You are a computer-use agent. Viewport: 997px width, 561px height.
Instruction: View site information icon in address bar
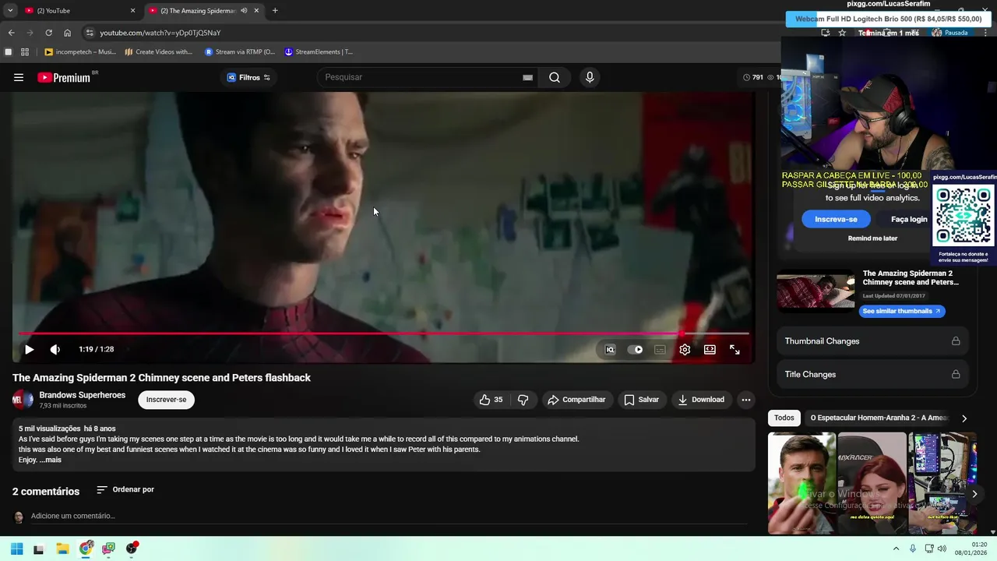(90, 33)
